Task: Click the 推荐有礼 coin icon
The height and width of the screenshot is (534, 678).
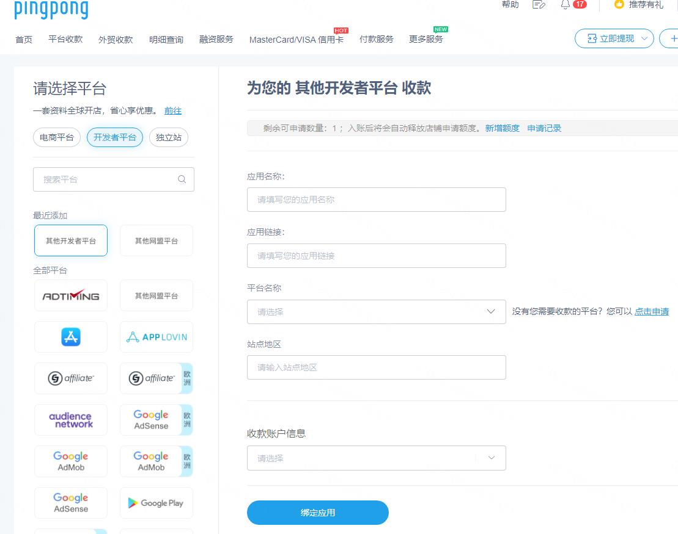Action: 619,4
